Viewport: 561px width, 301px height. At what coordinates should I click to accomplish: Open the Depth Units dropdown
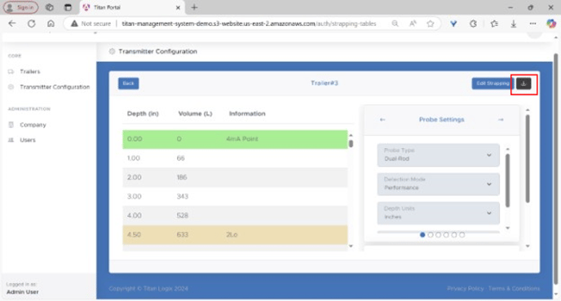click(x=439, y=213)
